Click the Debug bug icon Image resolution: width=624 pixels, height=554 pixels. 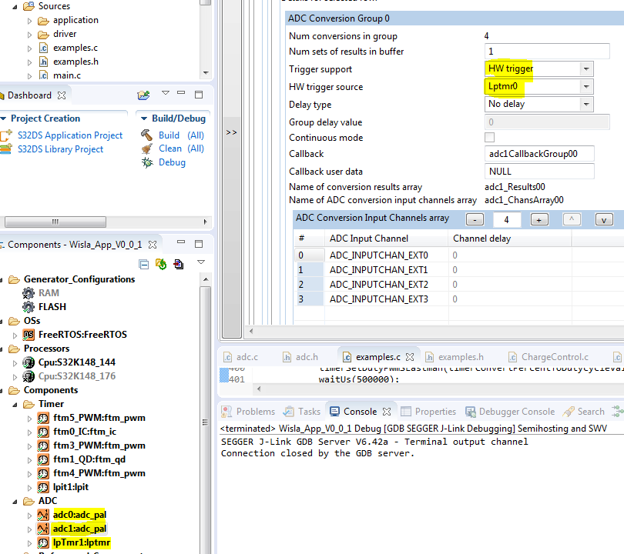tap(147, 162)
